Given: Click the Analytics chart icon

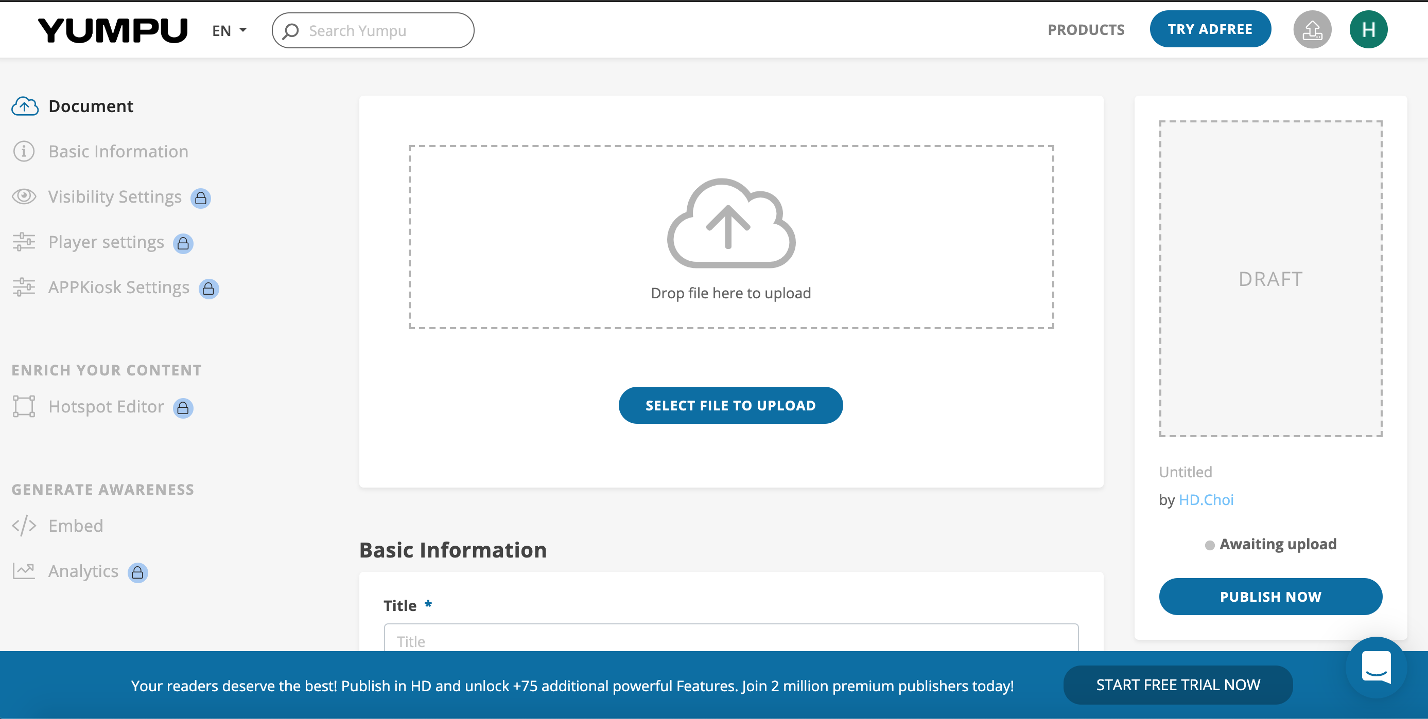Looking at the screenshot, I should tap(24, 570).
